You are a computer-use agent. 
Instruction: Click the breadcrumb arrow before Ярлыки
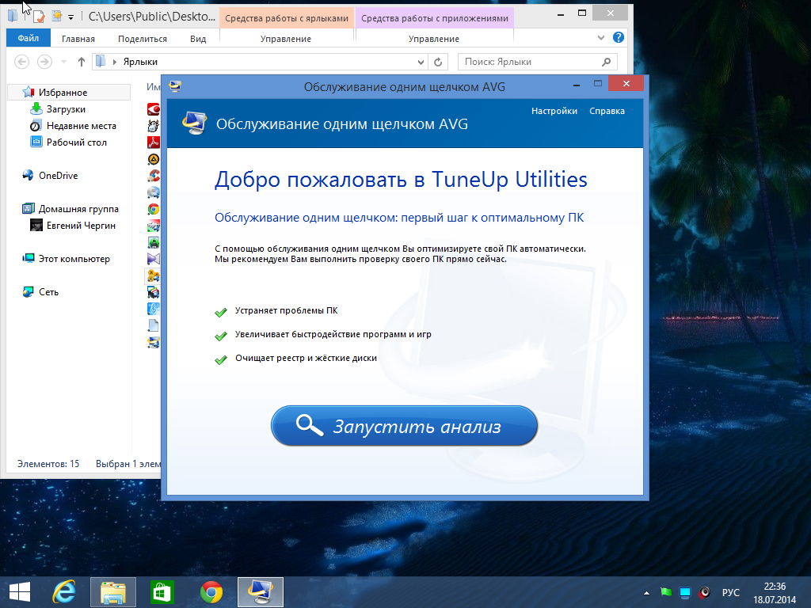click(x=114, y=62)
